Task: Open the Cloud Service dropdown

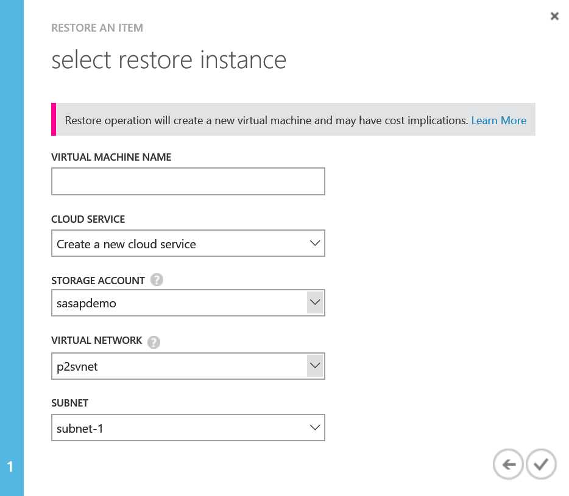Action: pos(188,243)
